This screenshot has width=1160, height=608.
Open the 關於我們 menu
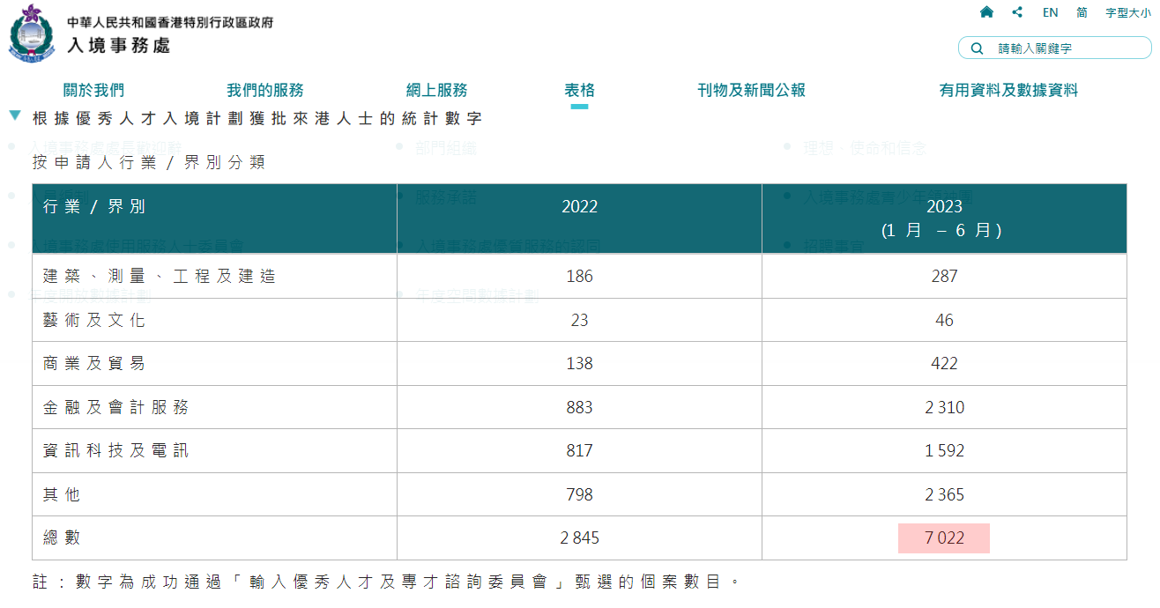(x=93, y=90)
